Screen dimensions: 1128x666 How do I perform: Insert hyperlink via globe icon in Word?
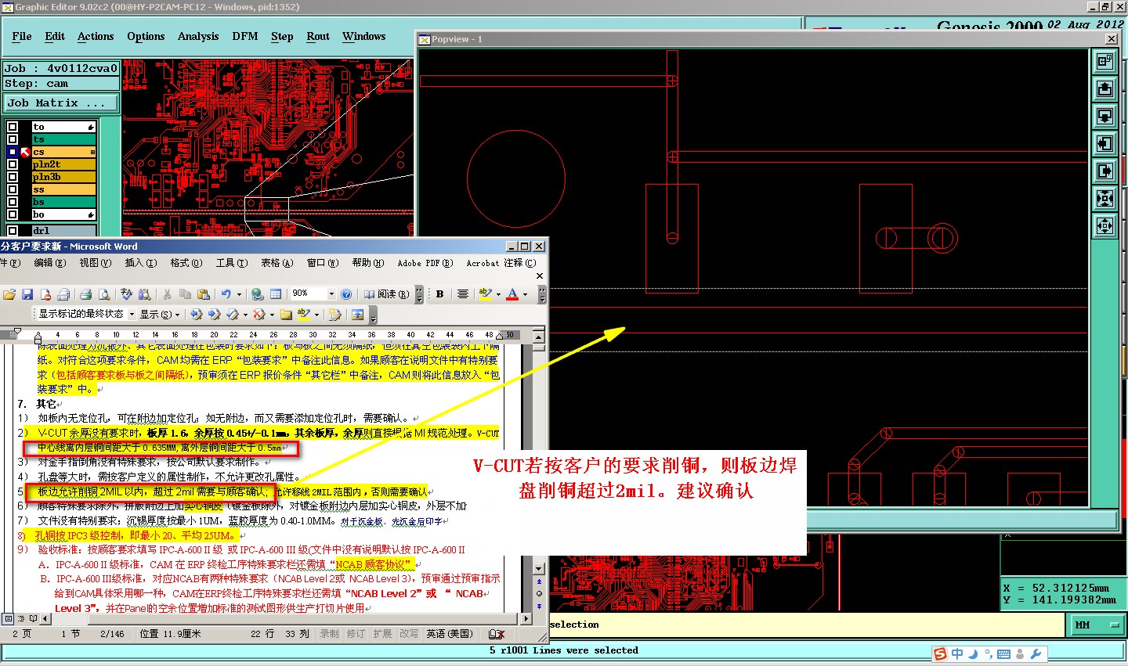[x=257, y=294]
